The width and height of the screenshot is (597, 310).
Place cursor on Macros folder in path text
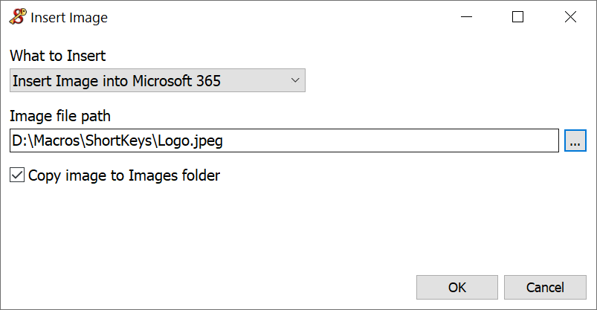pyautogui.click(x=58, y=141)
